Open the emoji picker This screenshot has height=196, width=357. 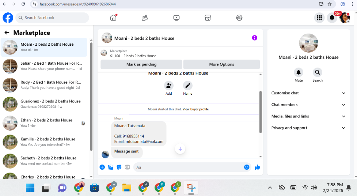(247, 167)
